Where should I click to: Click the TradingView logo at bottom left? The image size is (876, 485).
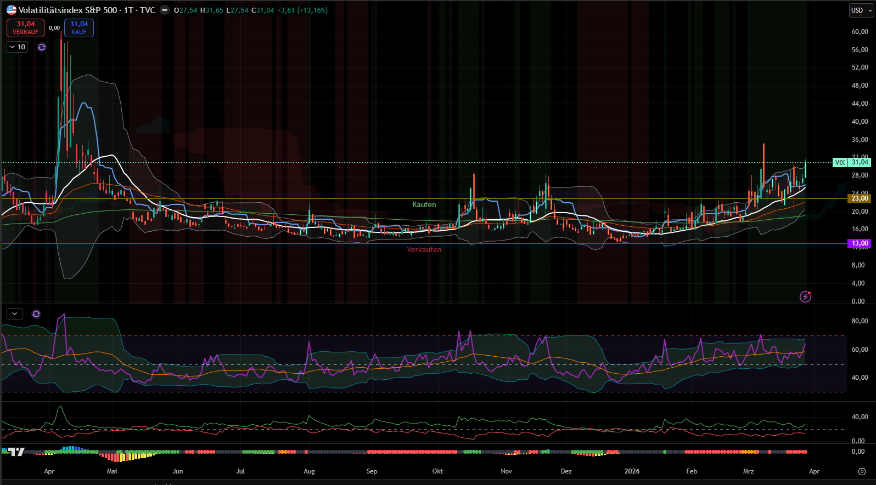16,452
